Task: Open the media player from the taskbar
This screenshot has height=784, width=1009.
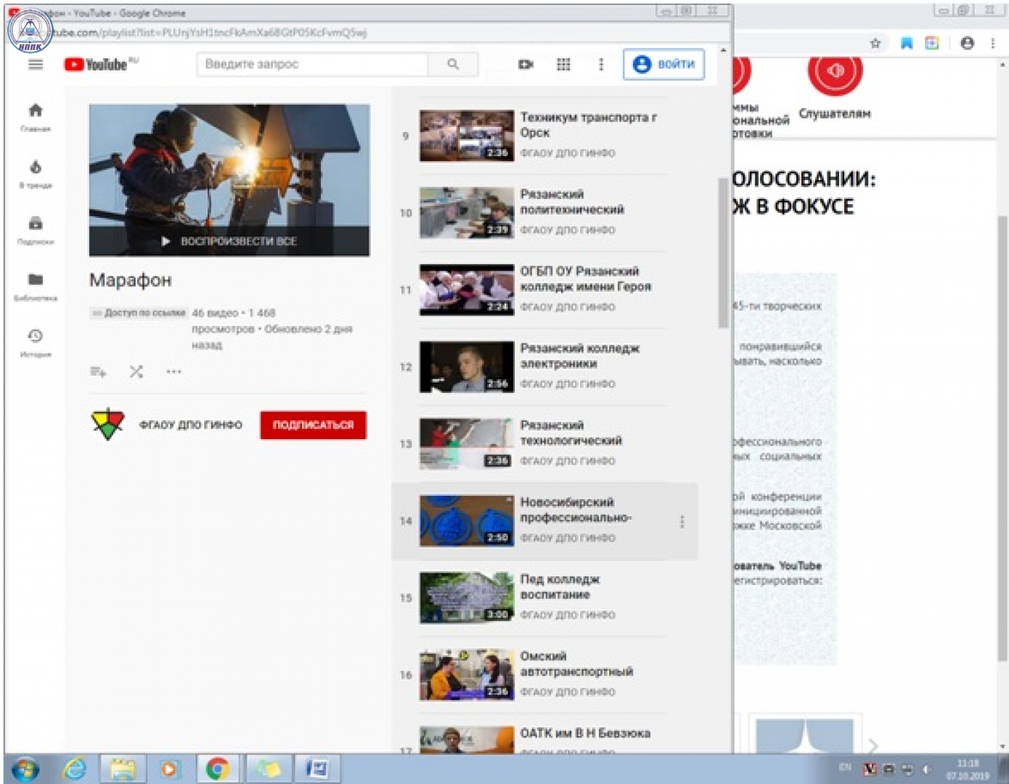Action: pyautogui.click(x=169, y=768)
